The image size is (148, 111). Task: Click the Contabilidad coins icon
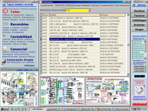pyautogui.click(x=5, y=36)
